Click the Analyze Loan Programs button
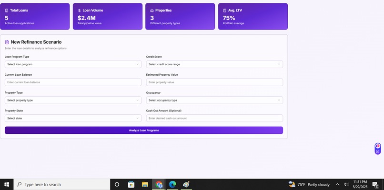Image resolution: width=384 pixels, height=190 pixels. pos(144,130)
